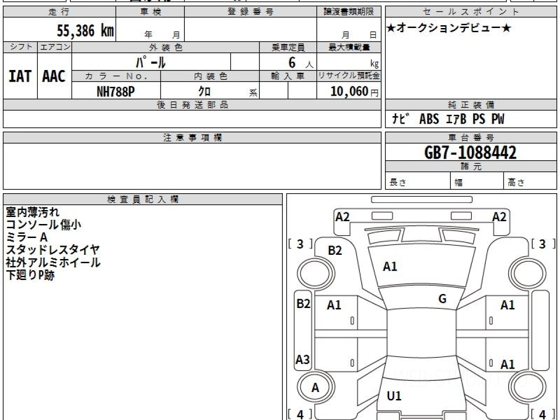Viewport: 560px width, 420px height.
Task: Click the エアコン column header
Action: [x=55, y=47]
